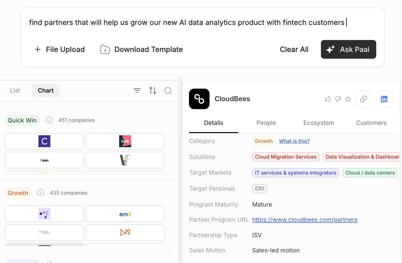Click Download Template
402x263 pixels.
click(142, 50)
